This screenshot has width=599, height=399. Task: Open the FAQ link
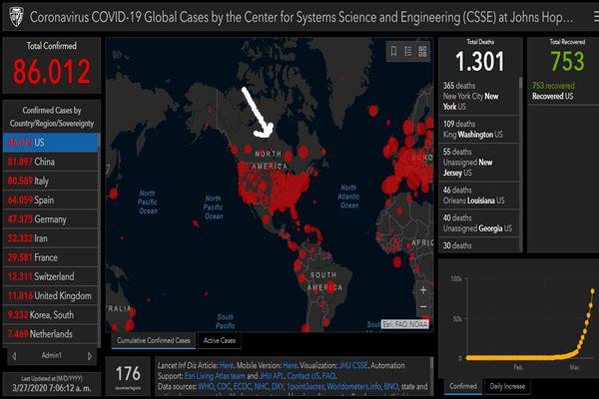coord(328,376)
